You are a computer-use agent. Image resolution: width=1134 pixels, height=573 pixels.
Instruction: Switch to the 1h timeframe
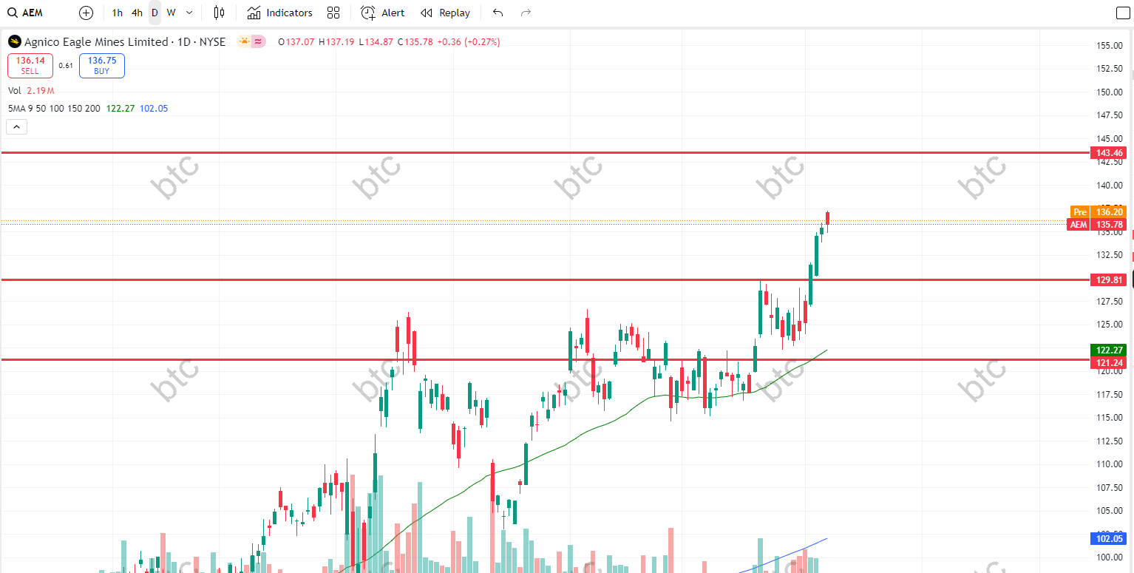coord(118,13)
